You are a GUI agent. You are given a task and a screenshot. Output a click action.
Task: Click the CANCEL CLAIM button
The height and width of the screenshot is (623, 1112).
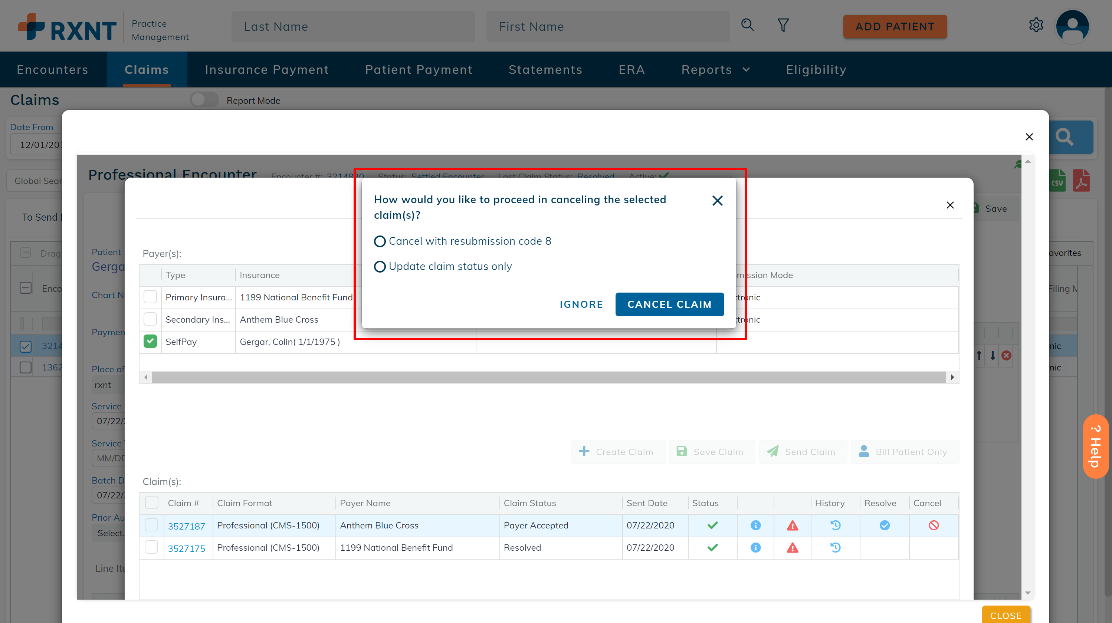670,304
